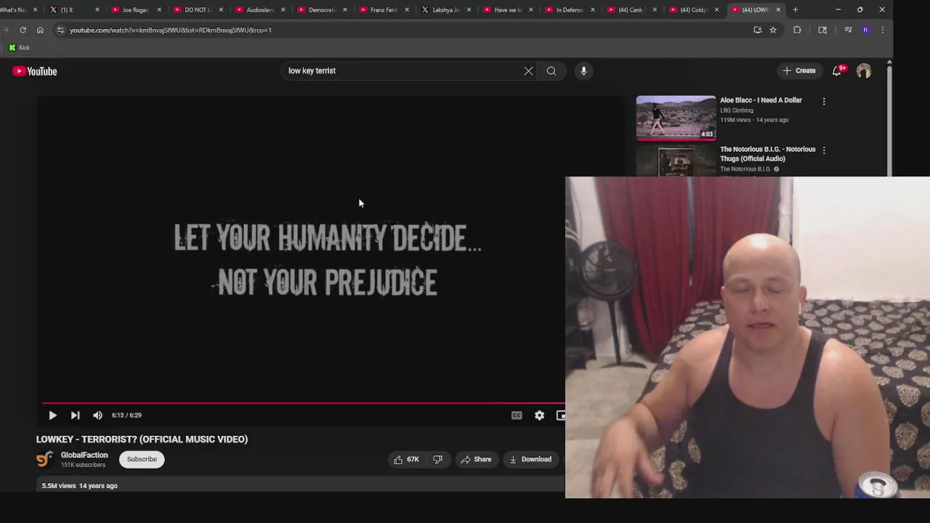This screenshot has height=523, width=930.
Task: Click the video title LOWKEY - TERRORIST?
Action: click(x=142, y=439)
